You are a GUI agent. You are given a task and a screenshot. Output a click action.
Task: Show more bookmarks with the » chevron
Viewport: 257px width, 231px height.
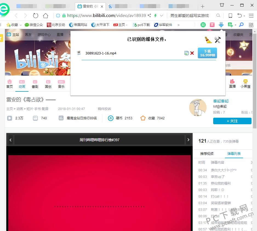179,25
